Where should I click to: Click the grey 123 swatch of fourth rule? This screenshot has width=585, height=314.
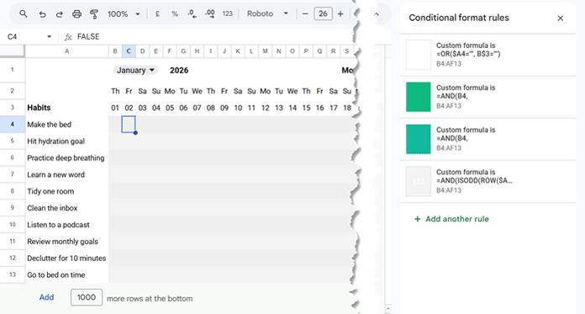pos(419,181)
